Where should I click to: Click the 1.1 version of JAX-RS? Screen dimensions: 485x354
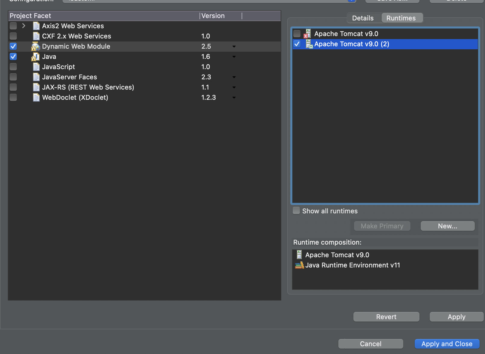click(x=205, y=87)
